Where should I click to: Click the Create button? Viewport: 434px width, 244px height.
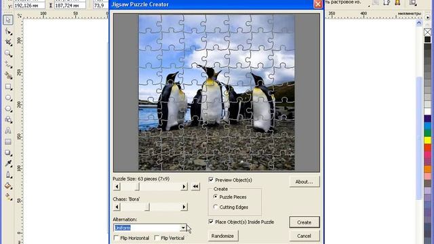tap(304, 222)
